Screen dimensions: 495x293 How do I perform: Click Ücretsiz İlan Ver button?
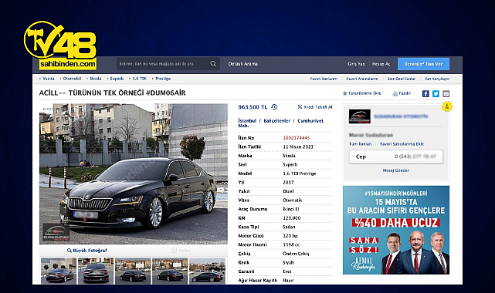(x=423, y=64)
